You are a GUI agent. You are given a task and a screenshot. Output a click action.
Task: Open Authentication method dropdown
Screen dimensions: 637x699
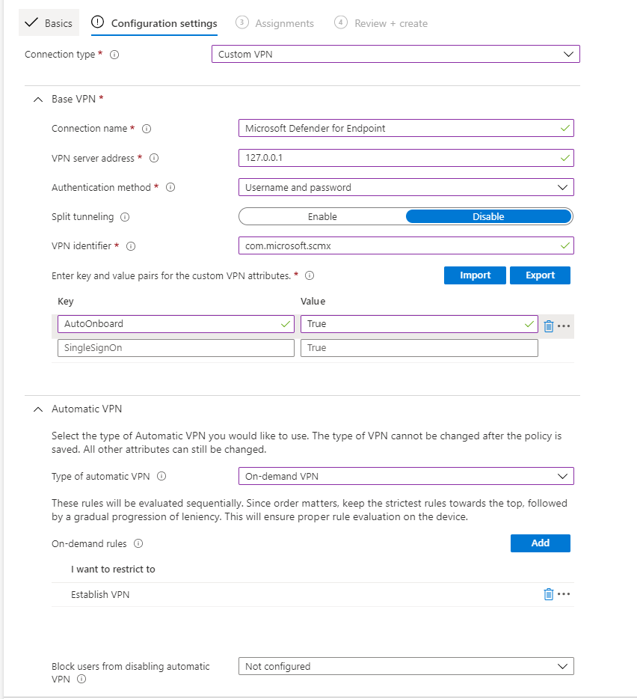pyautogui.click(x=405, y=187)
